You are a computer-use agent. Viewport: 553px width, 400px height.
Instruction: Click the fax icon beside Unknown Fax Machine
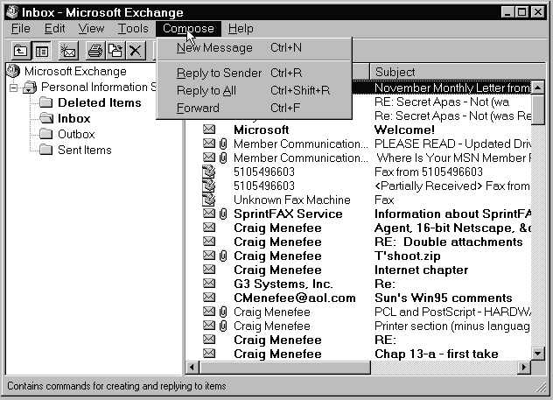[209, 200]
